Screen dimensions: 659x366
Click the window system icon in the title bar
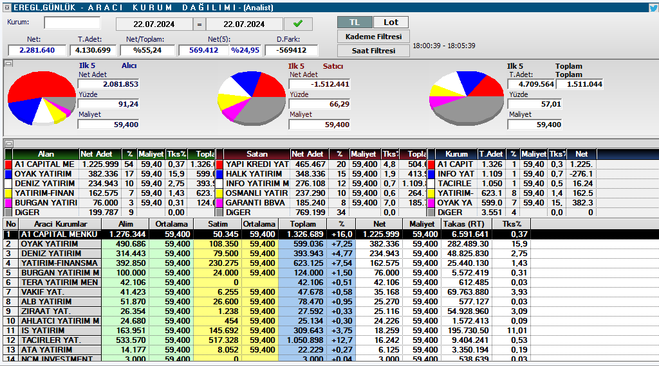(7, 8)
